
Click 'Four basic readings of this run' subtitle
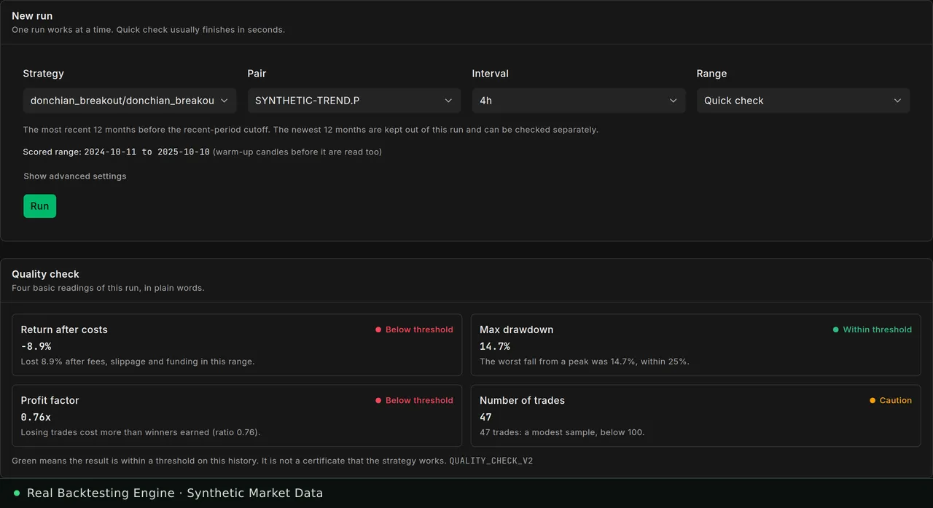[108, 288]
